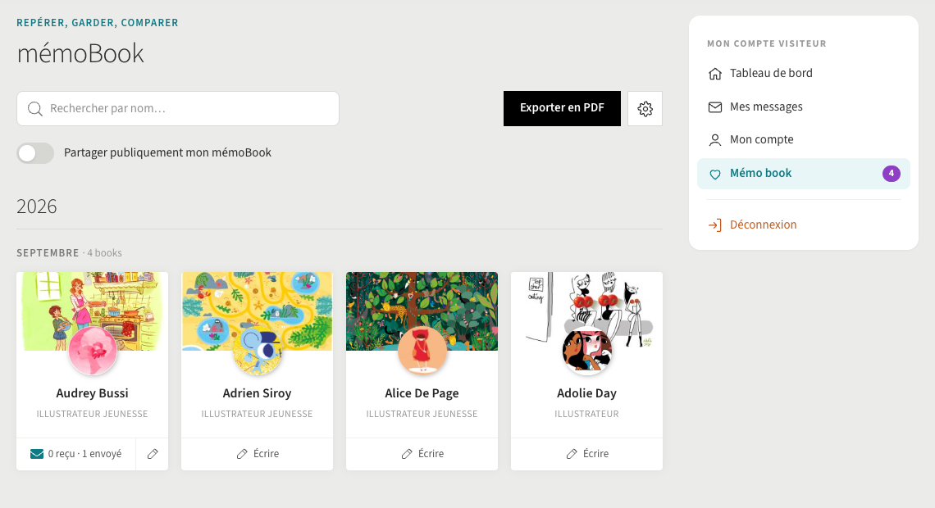Image resolution: width=935 pixels, height=508 pixels.
Task: Click the heart icon next to Mémo book
Action: coord(714,174)
